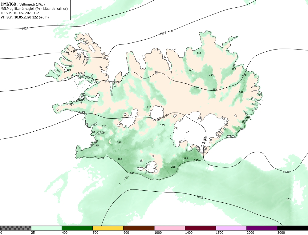
Task: Click the 124 value on the map
Action: point(196,88)
